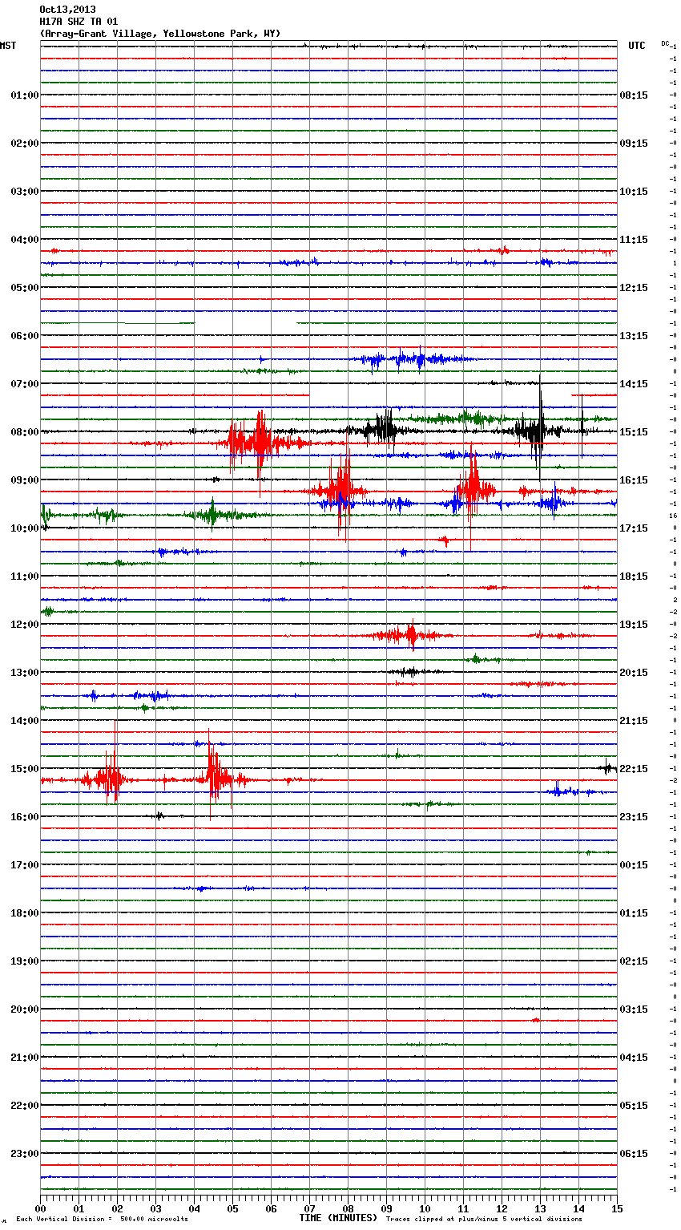681x1230 pixels.
Task: Click the date heading Oct13,2013
Action: click(67, 10)
